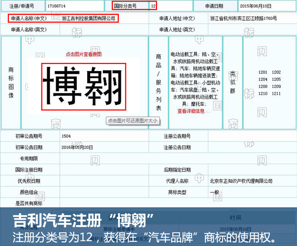This screenshot has height=246, width=297.
Task: Select applicant name 浙江吉利控股集团有限公司
Action: (88, 18)
